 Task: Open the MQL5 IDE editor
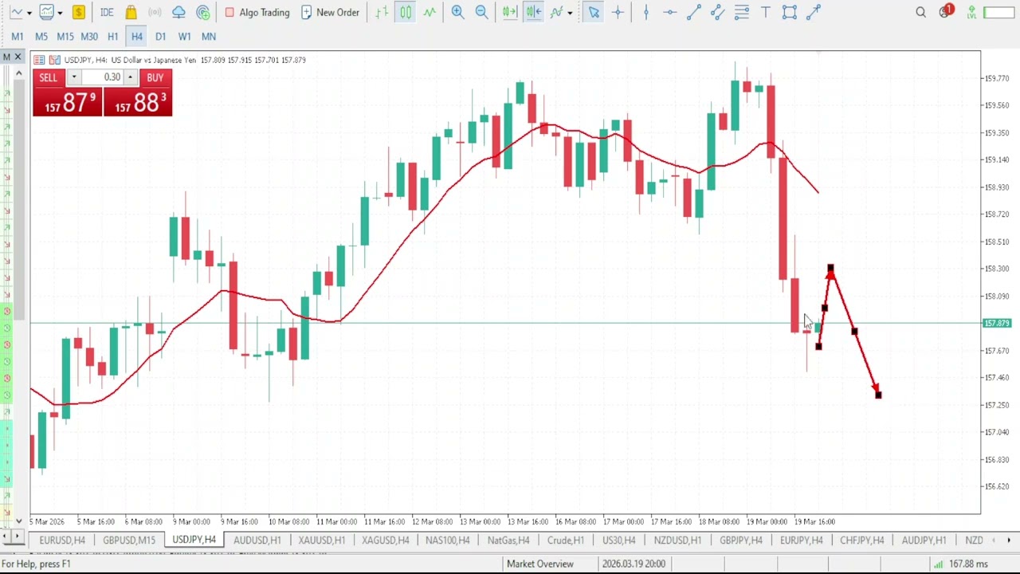coord(107,12)
